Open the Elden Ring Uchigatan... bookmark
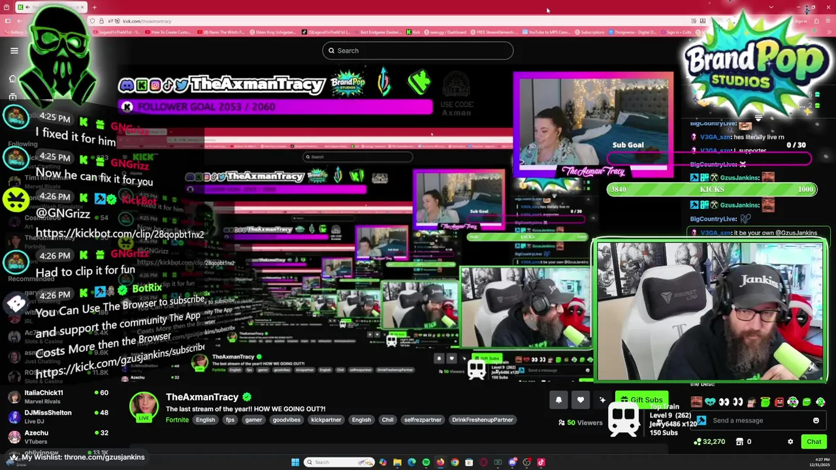The height and width of the screenshot is (470, 836). pos(273,31)
